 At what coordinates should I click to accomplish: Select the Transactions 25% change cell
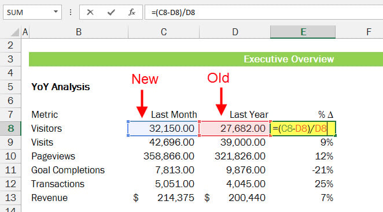[303, 184]
